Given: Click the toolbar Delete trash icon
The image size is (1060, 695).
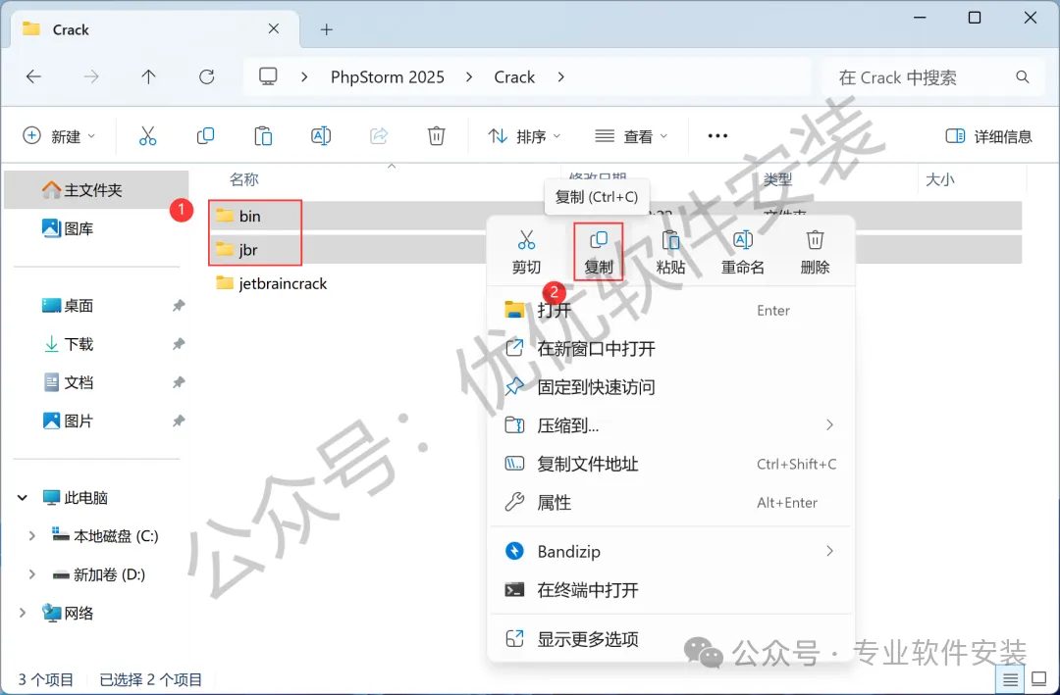Looking at the screenshot, I should click(x=436, y=136).
